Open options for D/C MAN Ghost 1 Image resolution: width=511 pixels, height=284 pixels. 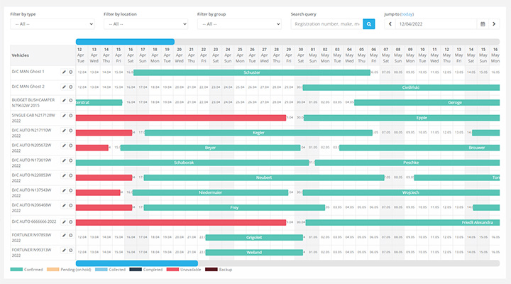(70, 72)
